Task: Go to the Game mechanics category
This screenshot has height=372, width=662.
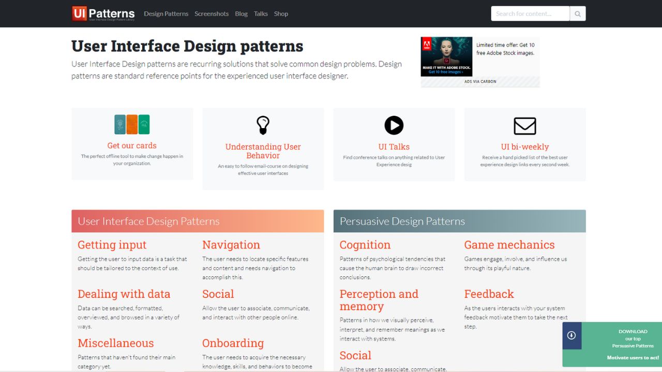Action: pyautogui.click(x=509, y=245)
